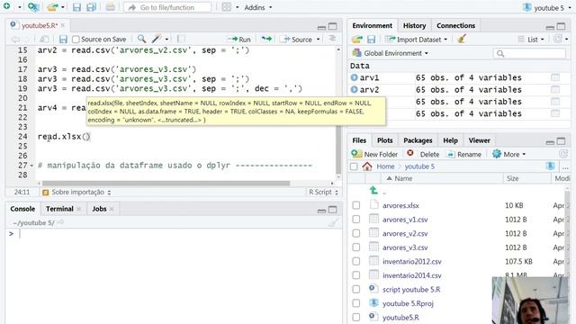Tick checkbox for arvores.xlsx

[356, 205]
